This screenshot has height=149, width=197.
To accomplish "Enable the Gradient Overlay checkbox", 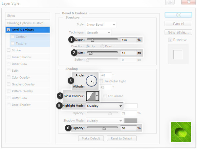I will click(9, 84).
